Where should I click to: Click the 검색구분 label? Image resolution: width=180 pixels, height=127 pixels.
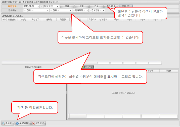coord(12,10)
